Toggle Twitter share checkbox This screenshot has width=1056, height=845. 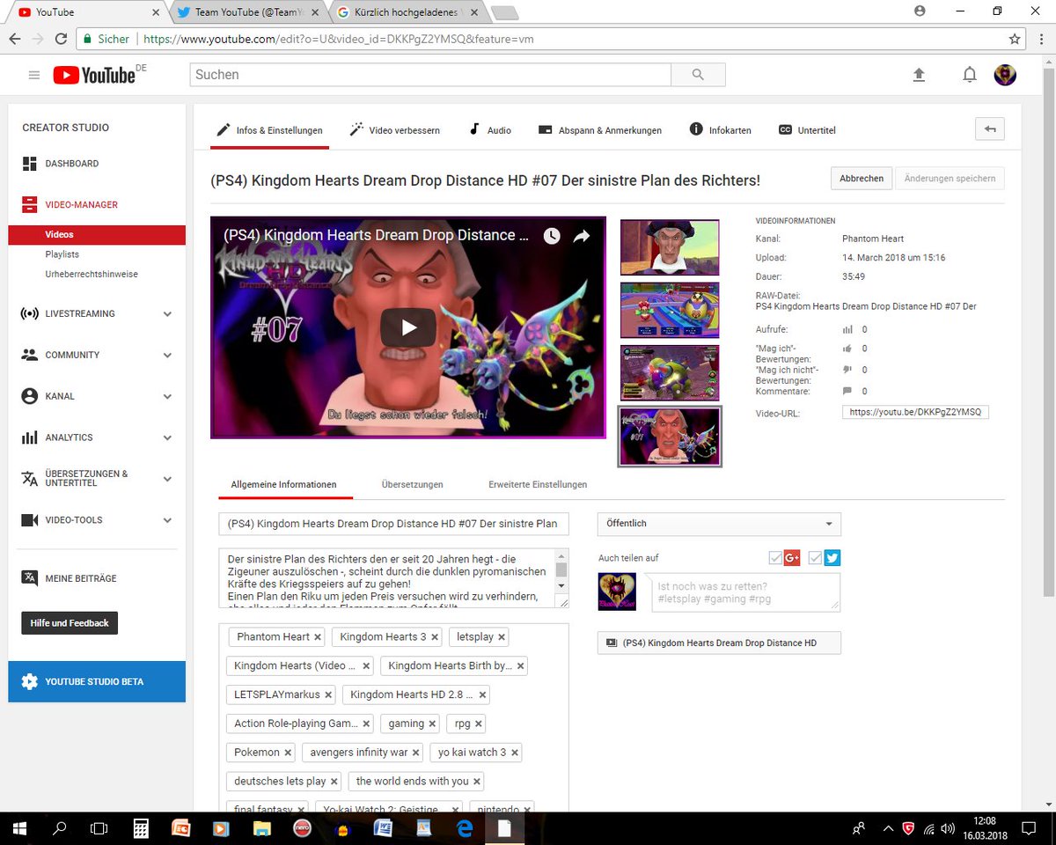(815, 557)
